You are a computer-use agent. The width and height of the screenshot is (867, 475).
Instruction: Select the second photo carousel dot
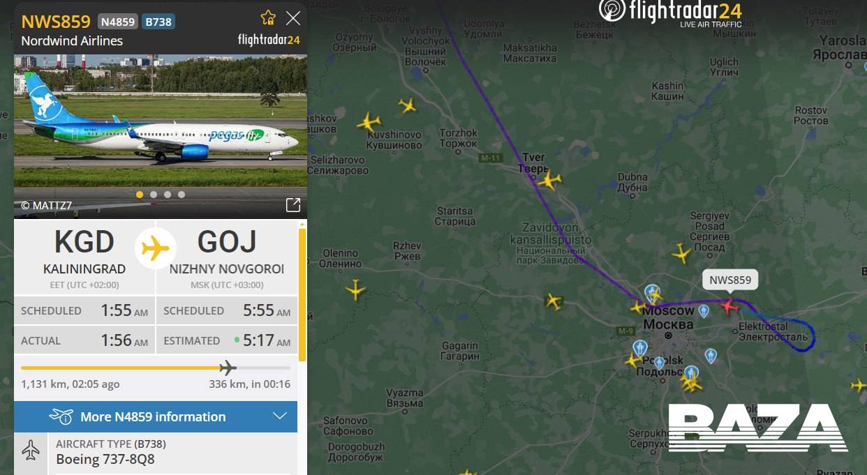point(154,195)
